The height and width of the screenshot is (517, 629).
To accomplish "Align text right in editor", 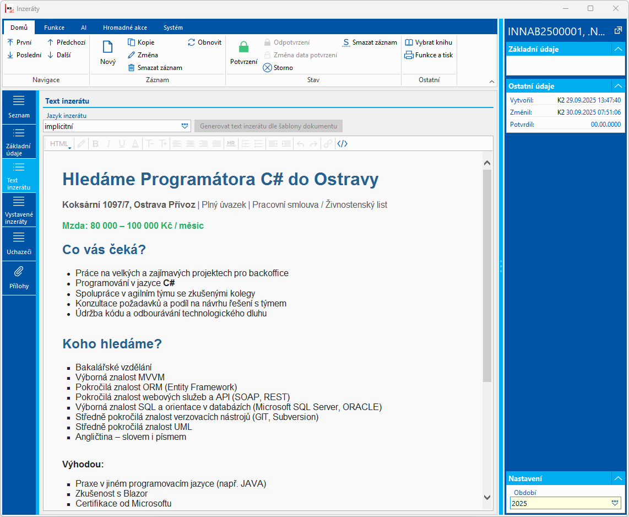I will [x=203, y=144].
